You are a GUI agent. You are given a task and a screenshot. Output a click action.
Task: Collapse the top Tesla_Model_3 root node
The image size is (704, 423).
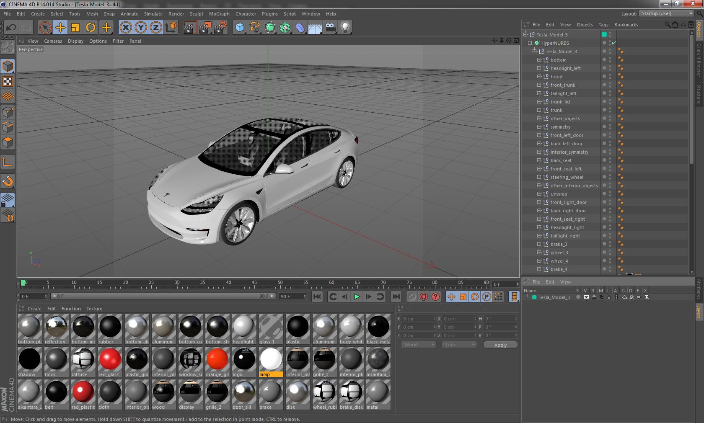[x=525, y=35]
